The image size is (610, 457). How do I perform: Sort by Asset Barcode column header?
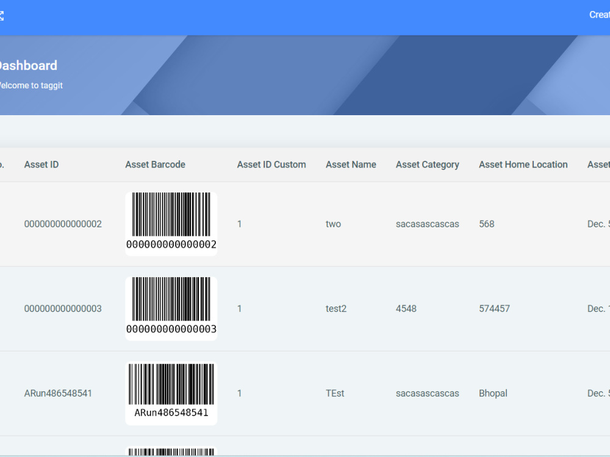tap(155, 165)
